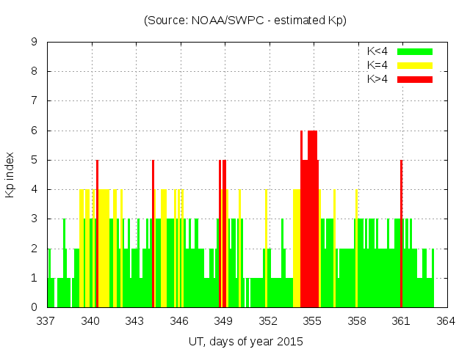Click the 'K<4' legend label text

coord(378,51)
